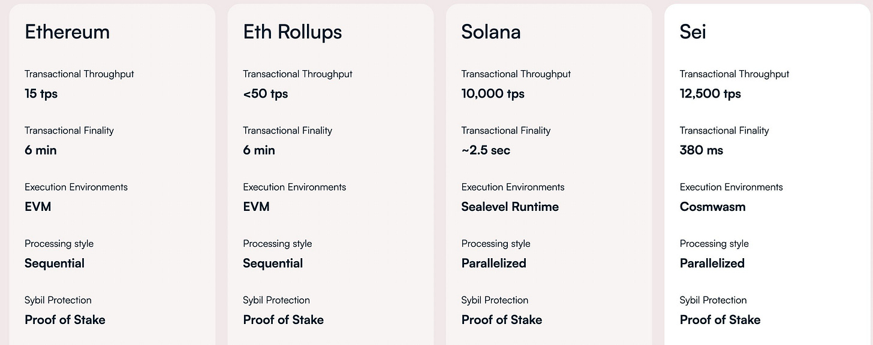
Task: Click Eth Rollups' Sequential processing style
Action: (x=273, y=264)
